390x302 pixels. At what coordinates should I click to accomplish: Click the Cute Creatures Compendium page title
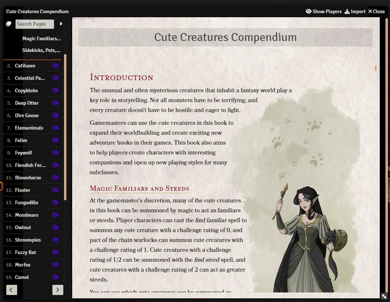[225, 37]
